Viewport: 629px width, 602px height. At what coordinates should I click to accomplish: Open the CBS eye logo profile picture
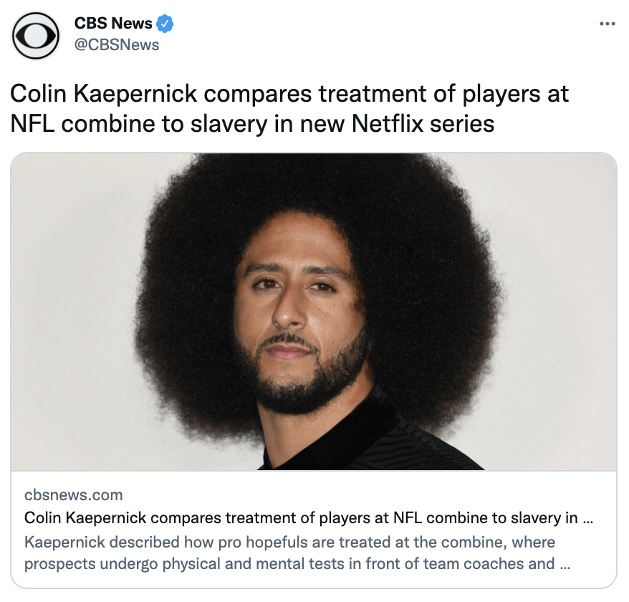click(36, 36)
